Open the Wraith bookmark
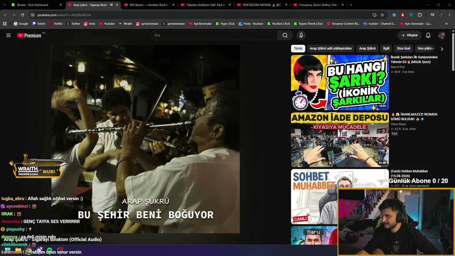455x256 pixels. tap(125, 24)
